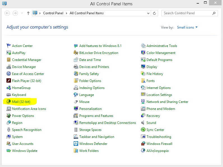This screenshot has height=167, width=223.
Task: Expand the address bar history dropdown
Action: (148, 13)
